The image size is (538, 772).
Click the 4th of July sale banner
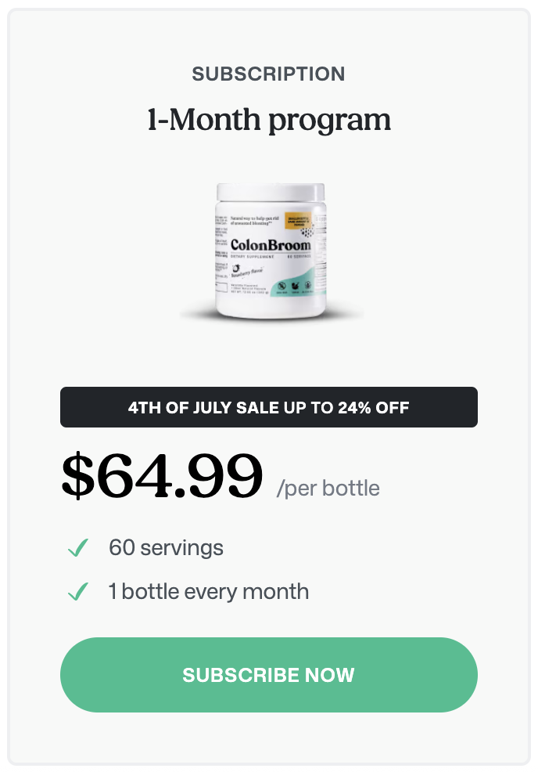[269, 407]
